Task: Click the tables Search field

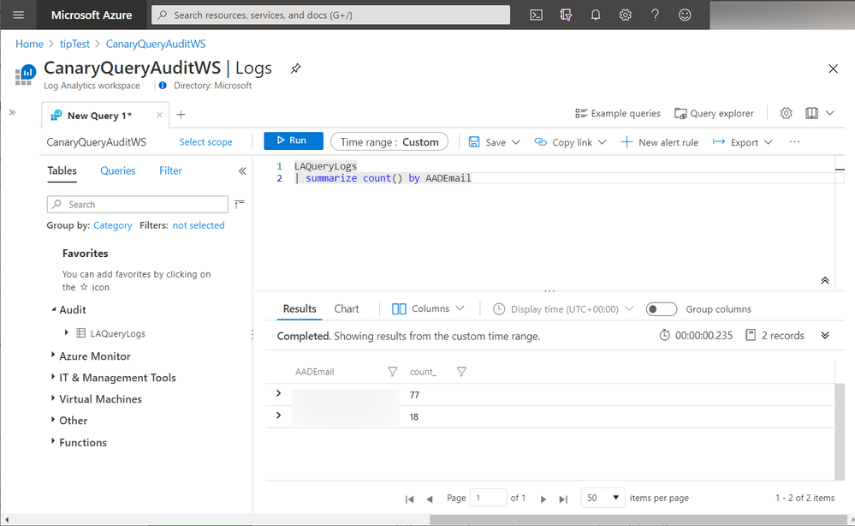Action: (138, 204)
